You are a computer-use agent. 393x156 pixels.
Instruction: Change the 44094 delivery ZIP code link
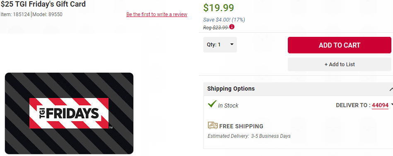point(380,106)
